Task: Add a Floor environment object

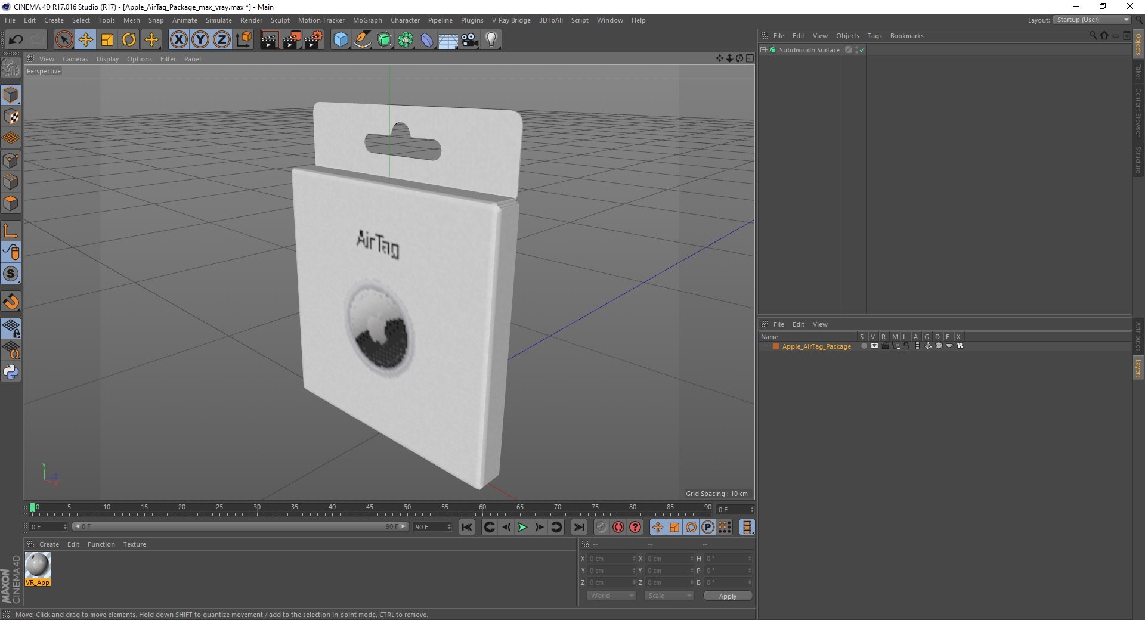Action: (448, 40)
